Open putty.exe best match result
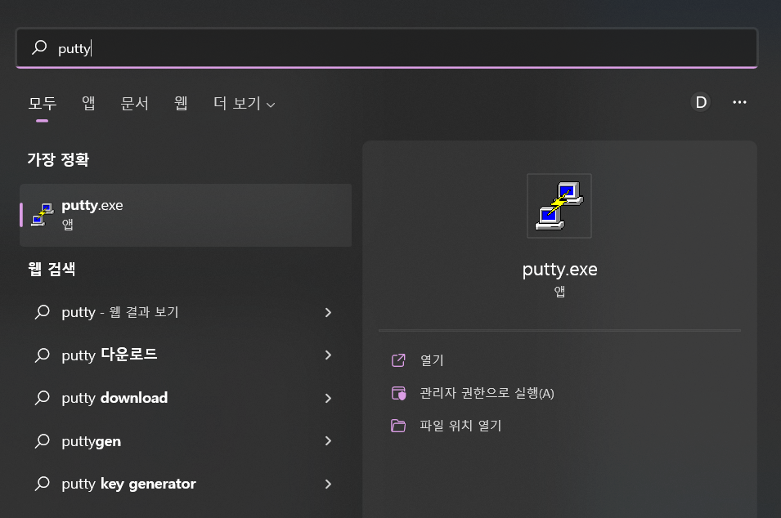The height and width of the screenshot is (518, 781). tap(186, 215)
